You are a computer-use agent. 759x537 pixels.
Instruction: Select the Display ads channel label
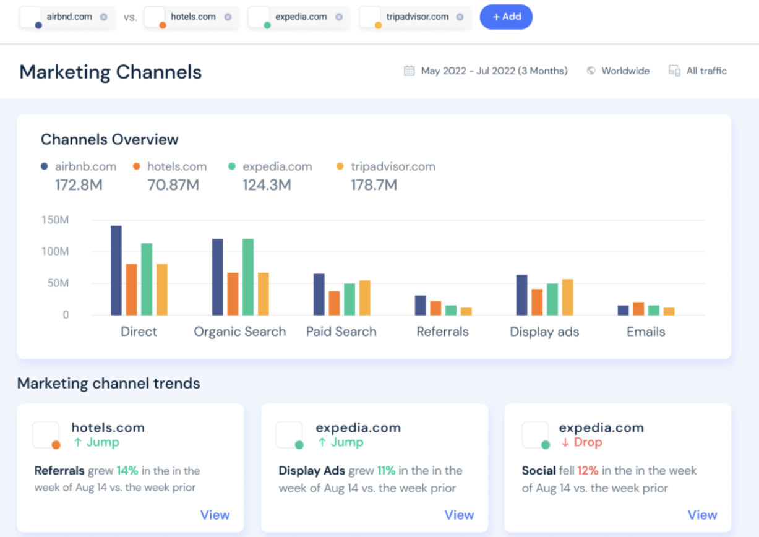coord(544,332)
